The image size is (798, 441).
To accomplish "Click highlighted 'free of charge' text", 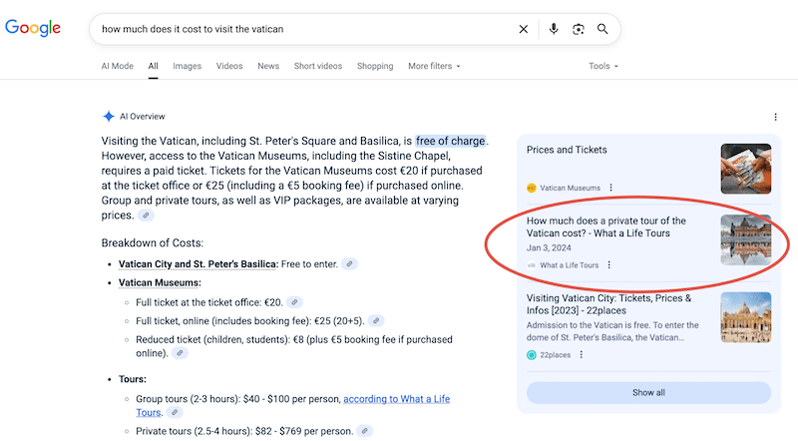I will (451, 141).
